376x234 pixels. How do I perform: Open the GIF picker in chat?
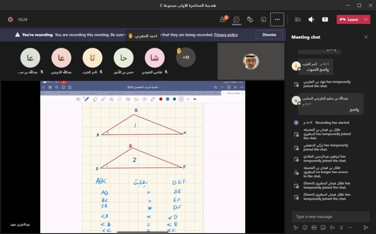[x=314, y=227]
